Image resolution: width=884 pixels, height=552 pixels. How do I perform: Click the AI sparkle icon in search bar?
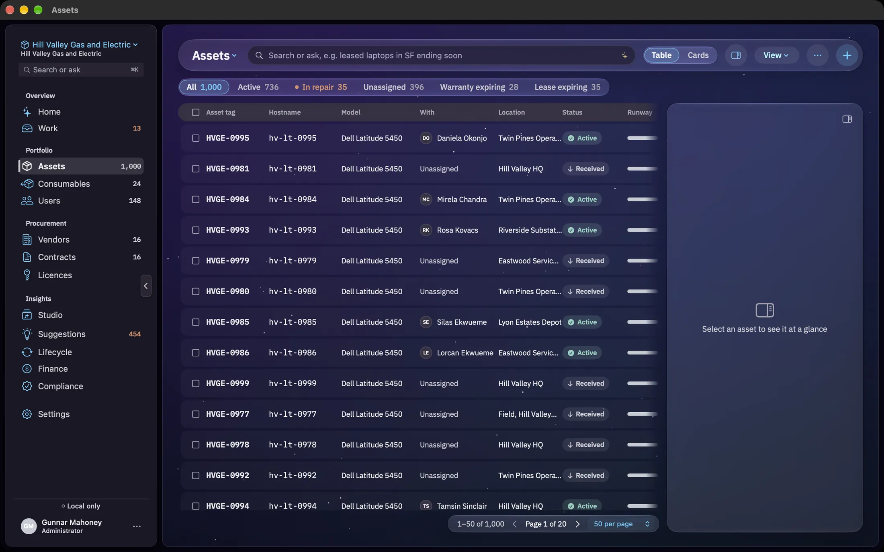624,55
